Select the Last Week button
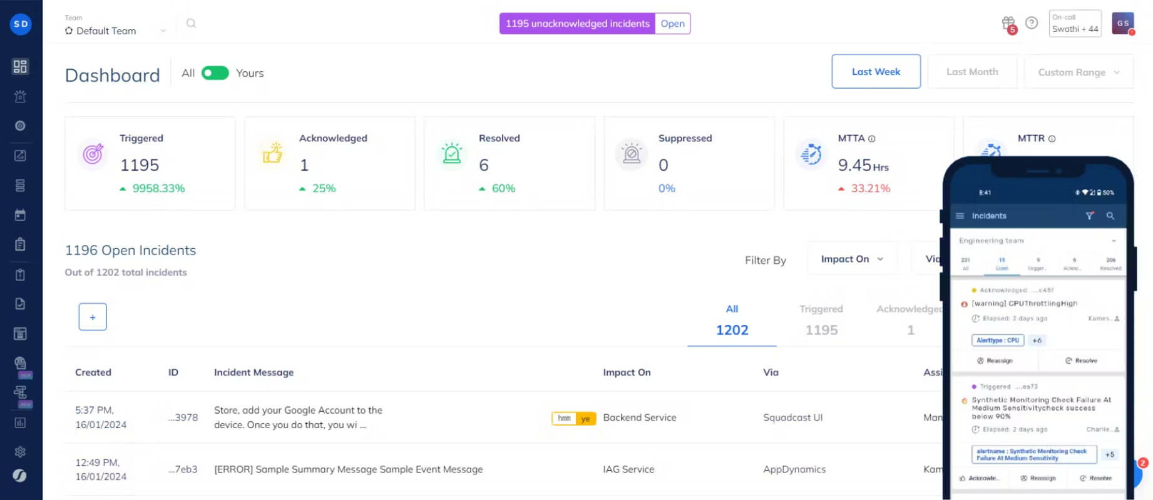The height and width of the screenshot is (500, 1153). coord(876,71)
